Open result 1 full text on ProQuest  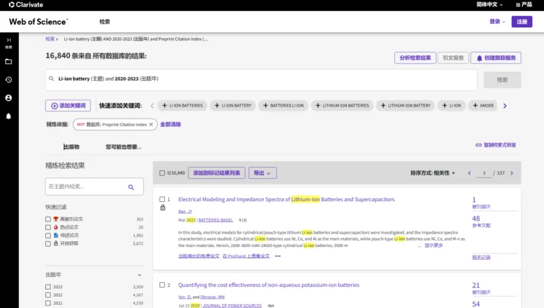246,256
